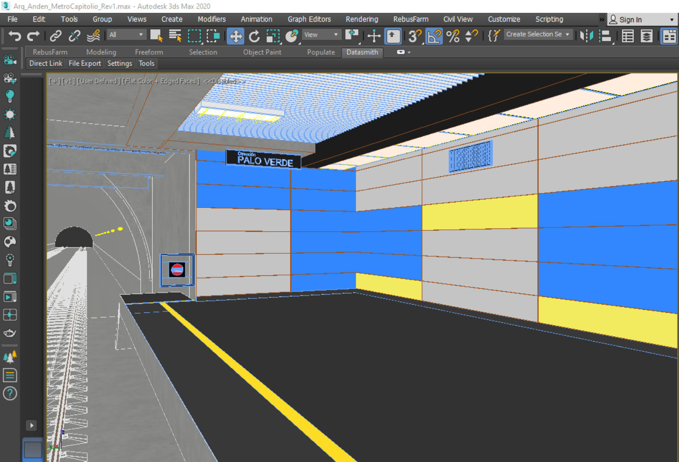This screenshot has width=679, height=462.
Task: Click the color palette icon in left toolbar
Action: 10,241
